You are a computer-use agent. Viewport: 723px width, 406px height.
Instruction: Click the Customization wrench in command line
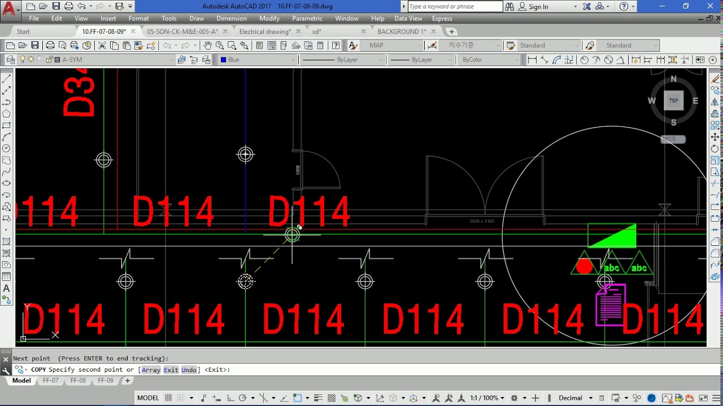(x=6, y=370)
